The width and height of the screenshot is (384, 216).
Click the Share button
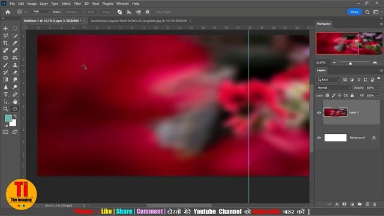click(355, 12)
